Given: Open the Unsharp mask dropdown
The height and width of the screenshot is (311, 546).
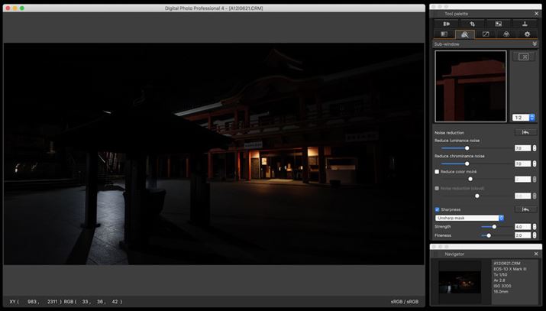Looking at the screenshot, I should coord(469,218).
